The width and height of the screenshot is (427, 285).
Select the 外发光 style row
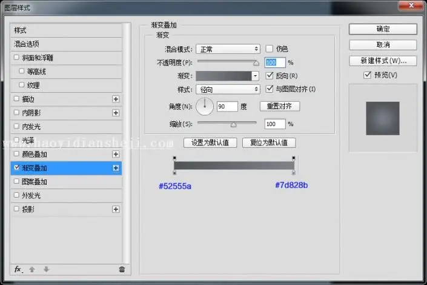pyautogui.click(x=66, y=195)
